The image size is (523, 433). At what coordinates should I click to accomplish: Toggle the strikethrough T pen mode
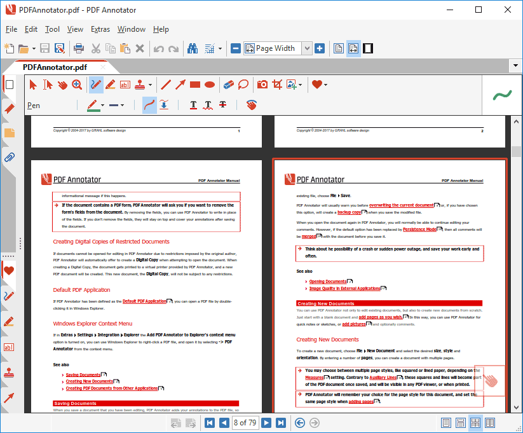click(223, 105)
